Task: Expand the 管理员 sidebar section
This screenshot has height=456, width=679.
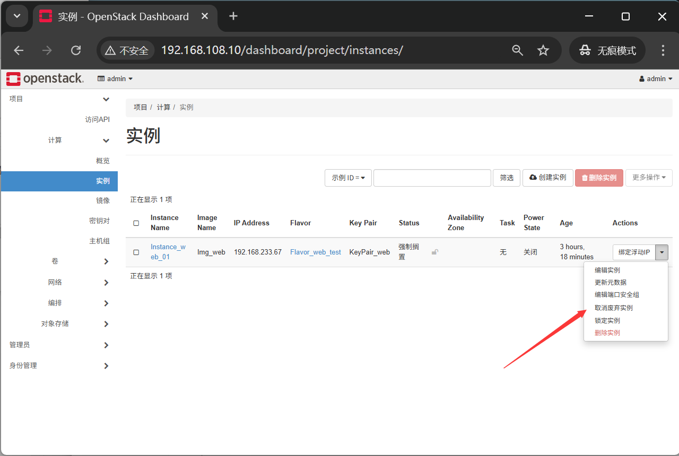Action: pos(106,345)
